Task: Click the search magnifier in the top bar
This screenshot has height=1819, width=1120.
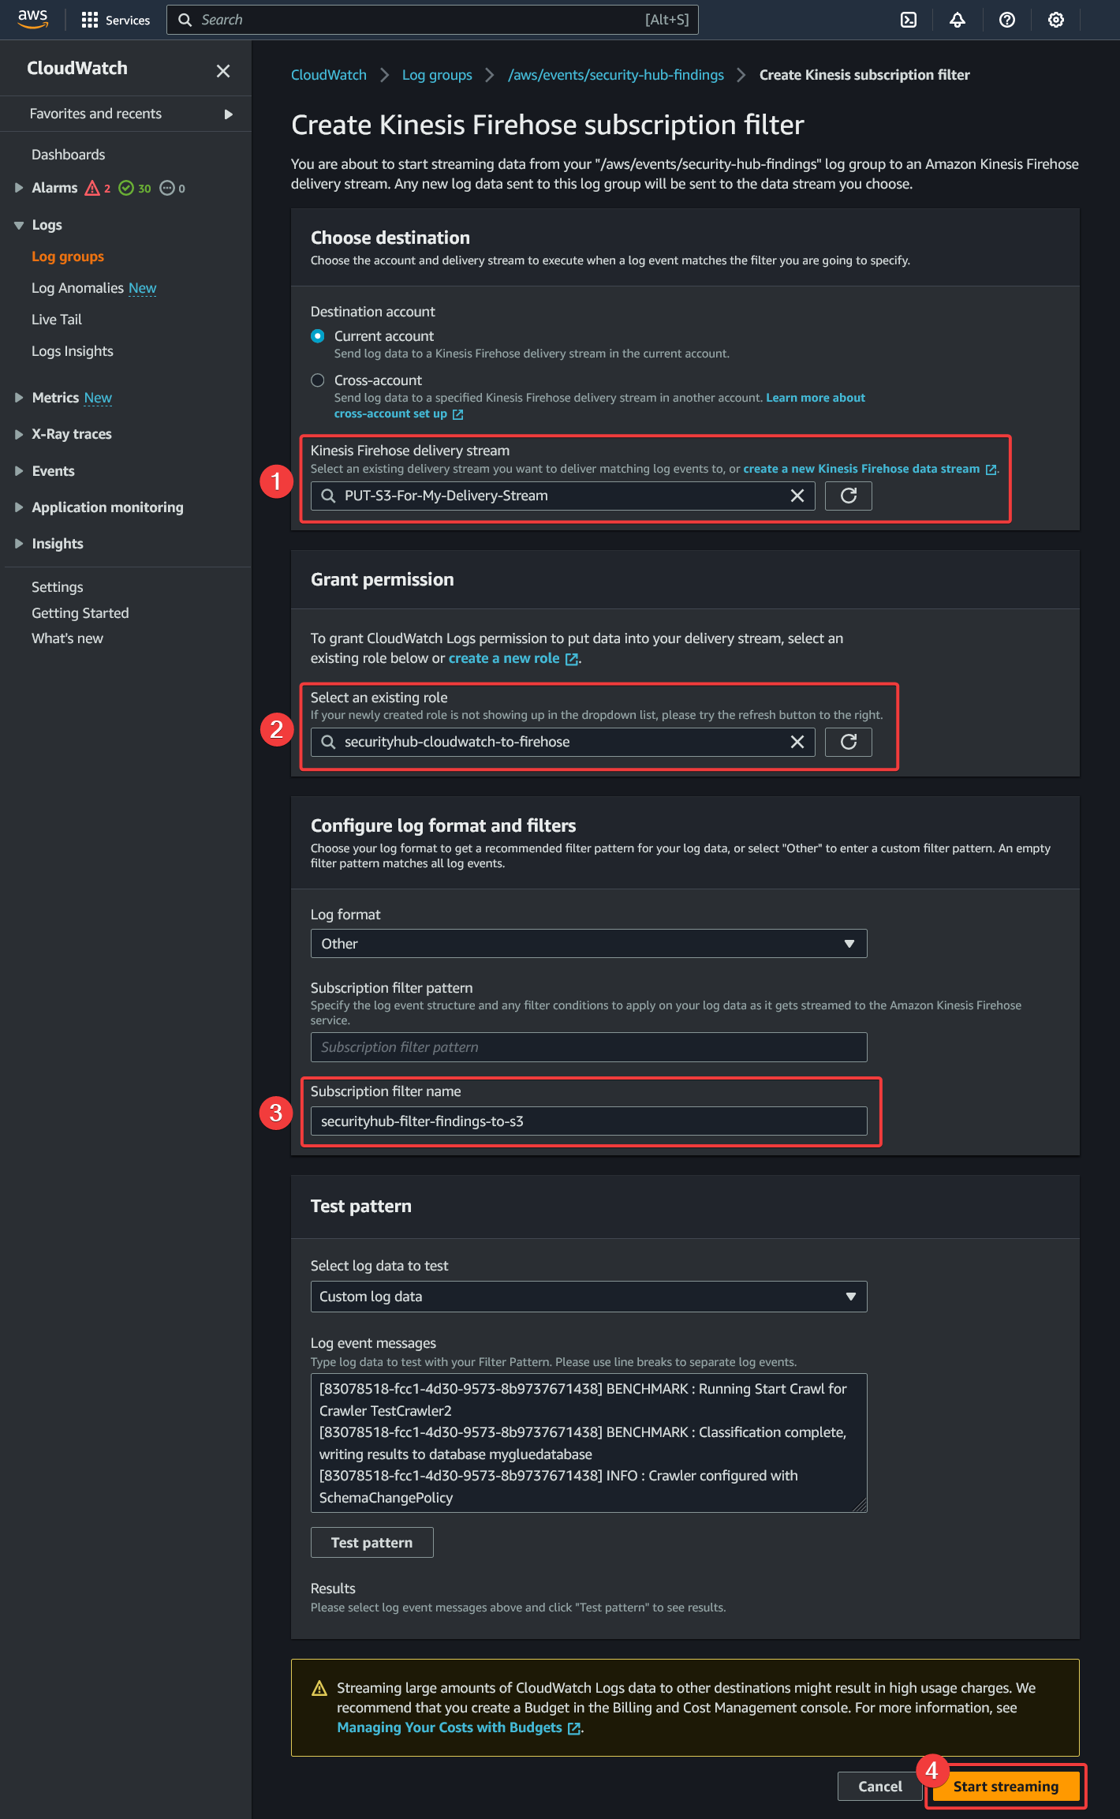Action: click(185, 20)
